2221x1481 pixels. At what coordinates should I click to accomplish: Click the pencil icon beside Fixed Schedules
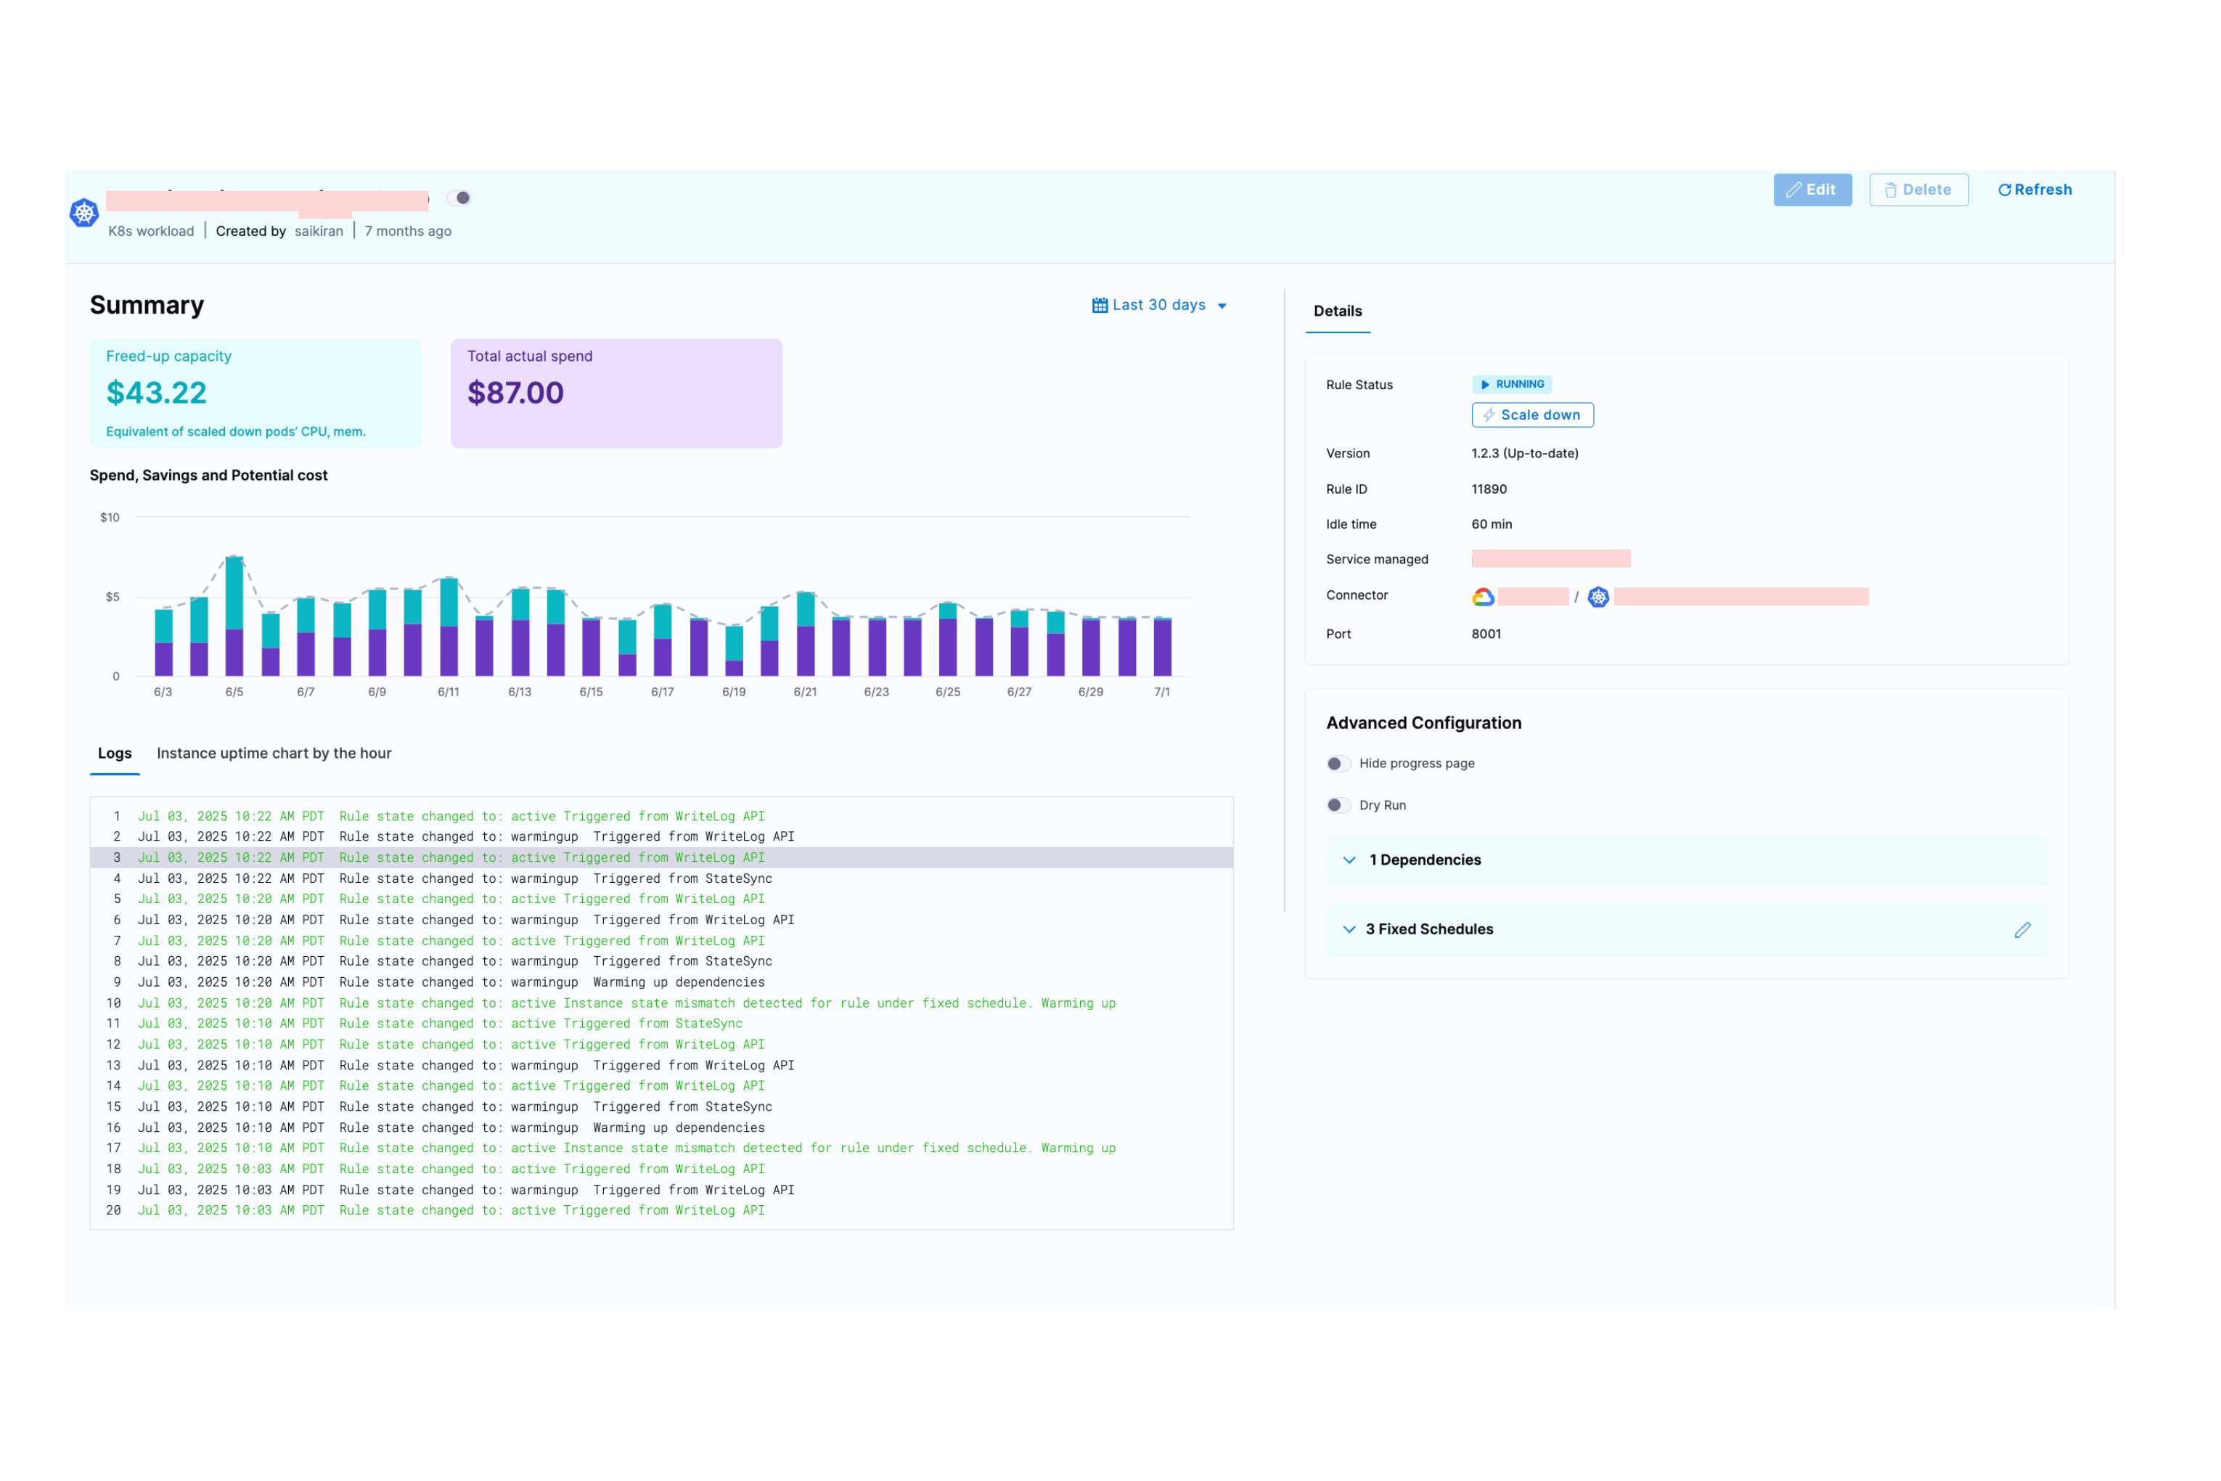coord(2021,931)
